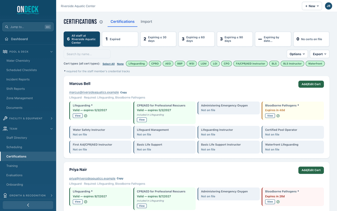This screenshot has height=211, width=337.
Task: Click the Pool & Deck waves icon
Action: [5, 52]
